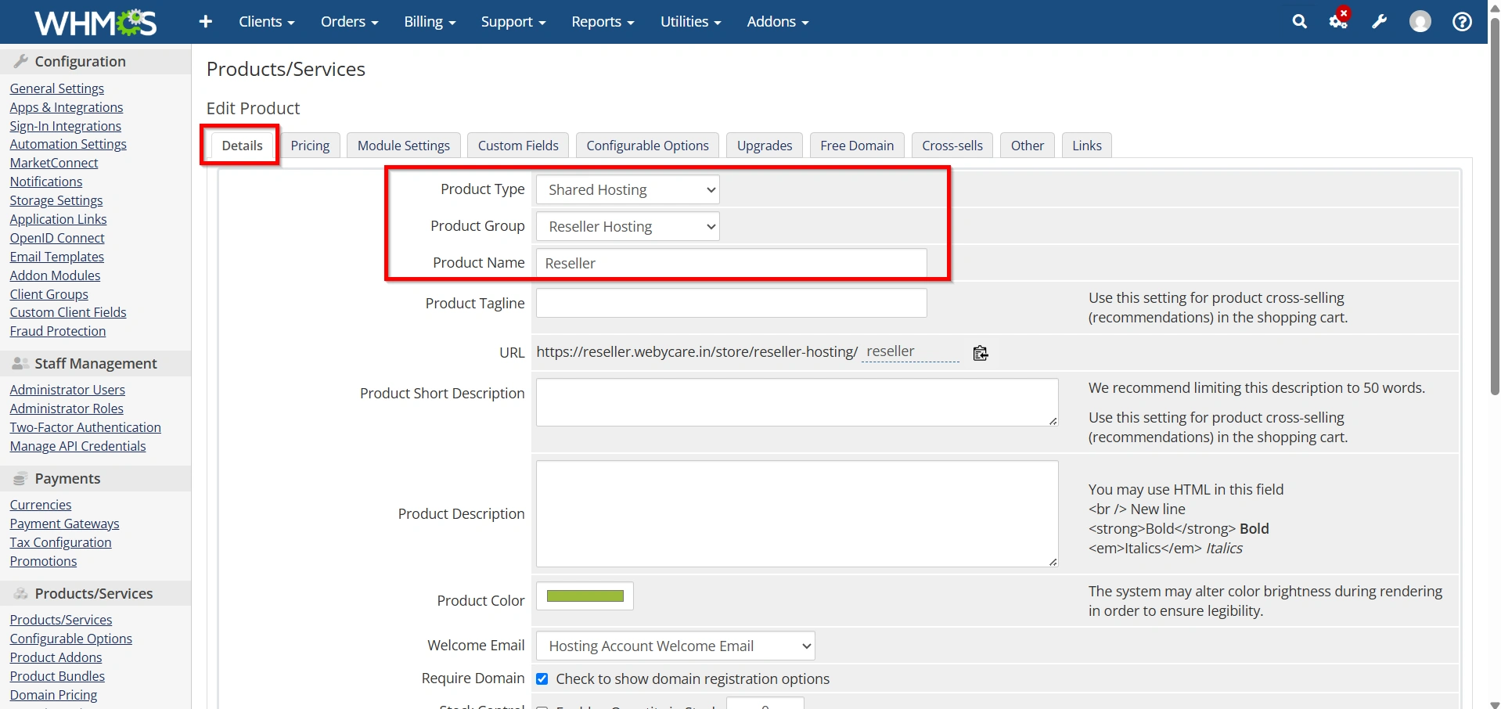The width and height of the screenshot is (1501, 709).
Task: Open Manage API Credentials link
Action: pos(78,446)
